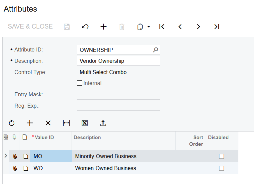Disable the Minority-Owned Business value

[221, 156]
